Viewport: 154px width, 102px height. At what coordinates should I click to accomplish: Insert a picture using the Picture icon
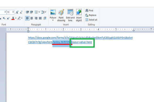53,12
